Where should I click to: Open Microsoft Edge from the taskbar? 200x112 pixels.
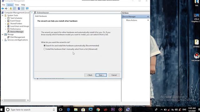(68, 110)
